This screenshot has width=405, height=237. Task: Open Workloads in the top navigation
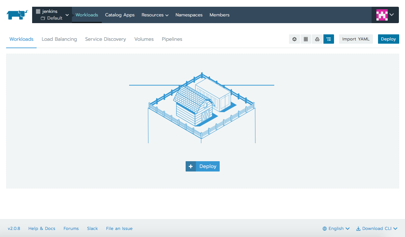[x=87, y=15]
